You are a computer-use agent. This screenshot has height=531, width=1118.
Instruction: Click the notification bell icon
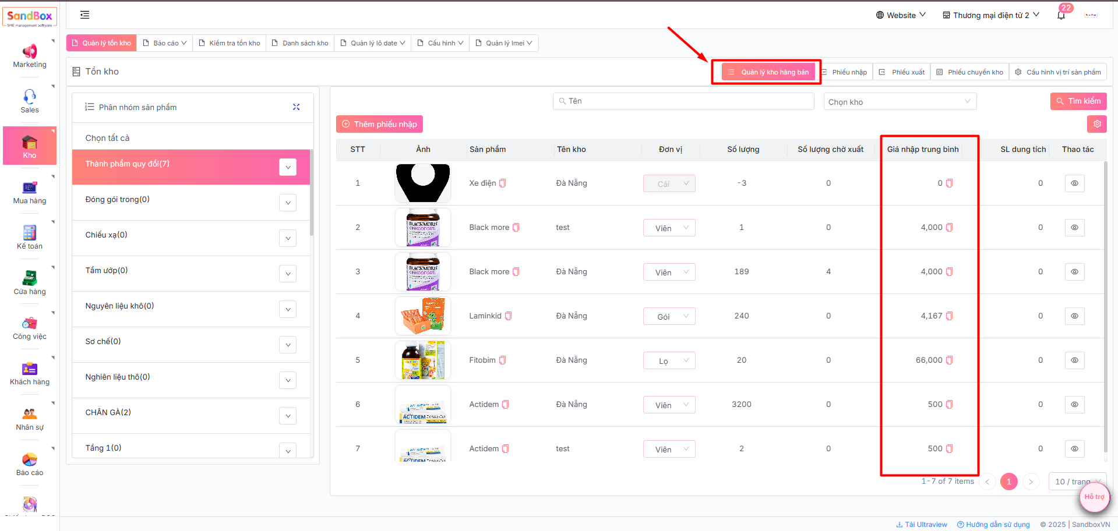[x=1061, y=15]
